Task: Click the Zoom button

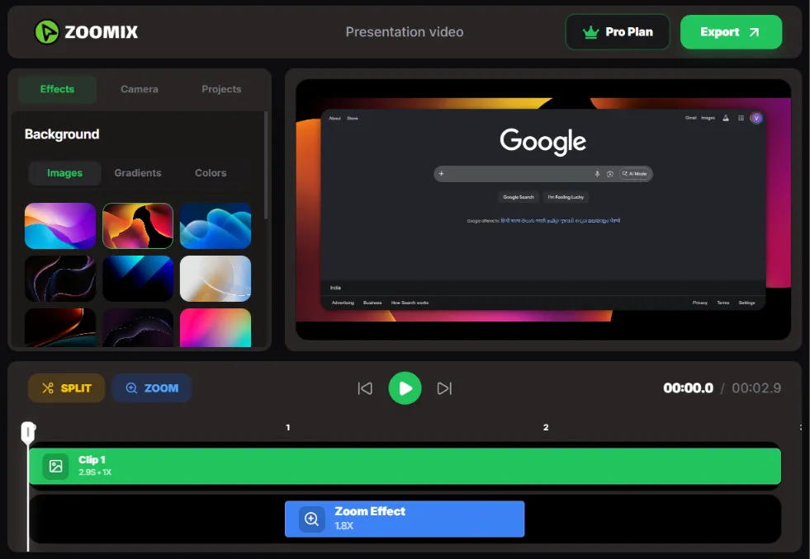Action: [152, 388]
